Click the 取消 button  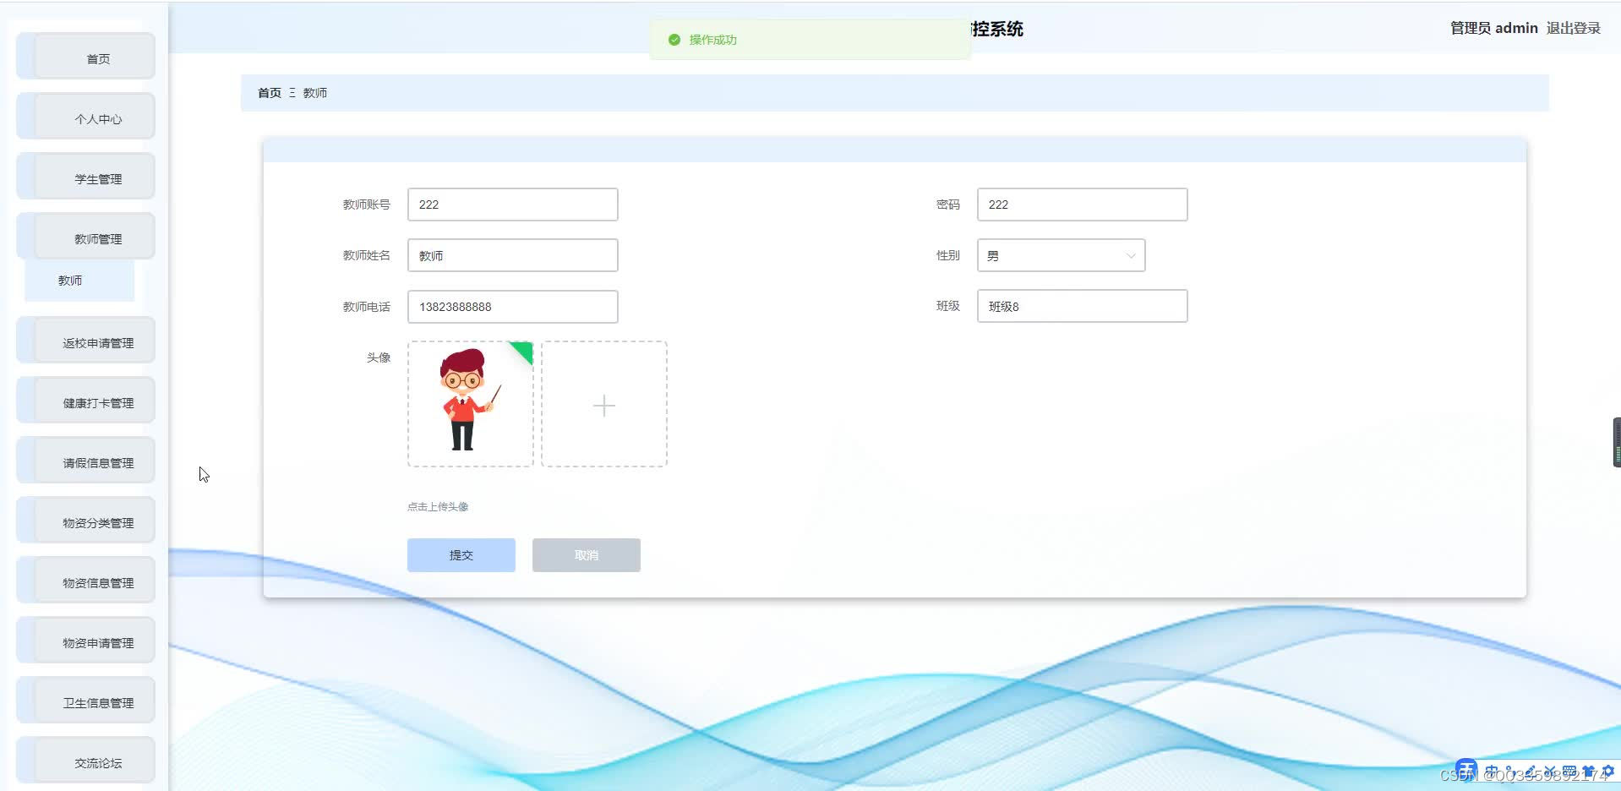pos(587,555)
